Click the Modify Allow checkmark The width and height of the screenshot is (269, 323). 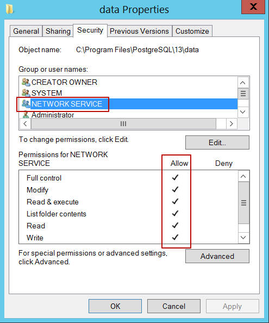(x=175, y=190)
